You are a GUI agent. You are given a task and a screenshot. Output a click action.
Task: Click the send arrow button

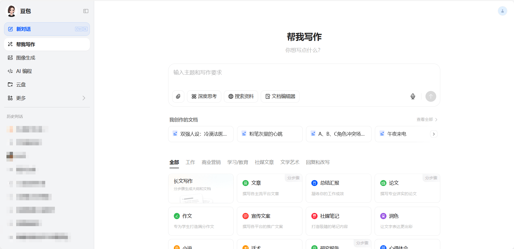tap(431, 96)
